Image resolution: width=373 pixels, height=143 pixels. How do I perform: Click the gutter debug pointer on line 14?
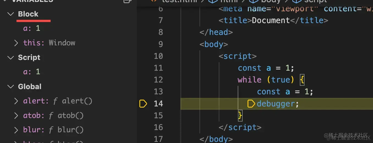pyautogui.click(x=143, y=104)
